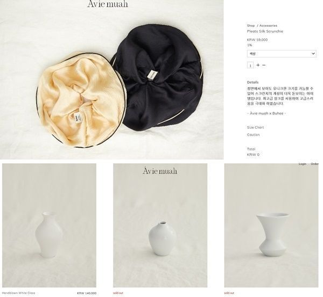Screen dimensions: 323x297
Task: Click the Pleats Silk Scrunchie title
Action: coord(265,32)
